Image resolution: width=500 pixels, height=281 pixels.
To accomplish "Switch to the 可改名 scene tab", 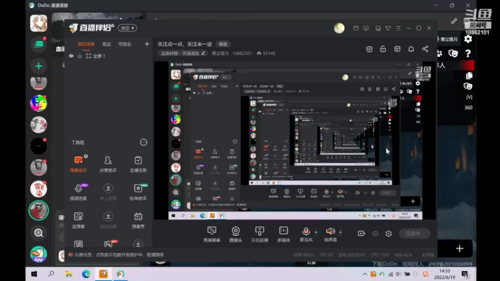I will (x=124, y=44).
